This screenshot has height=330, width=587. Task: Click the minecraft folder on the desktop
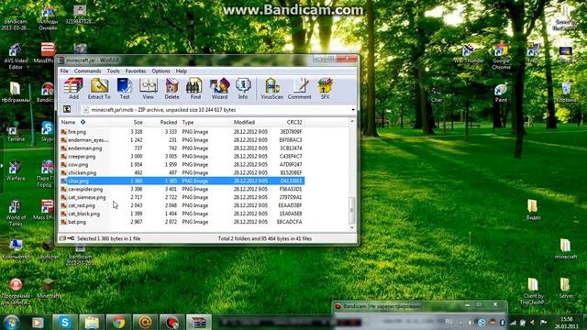click(566, 248)
